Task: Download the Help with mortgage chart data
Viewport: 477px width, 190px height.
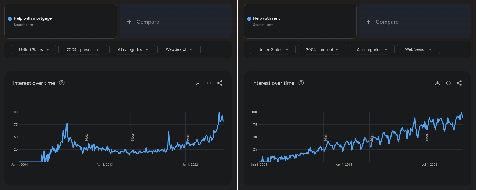Action: [198, 83]
